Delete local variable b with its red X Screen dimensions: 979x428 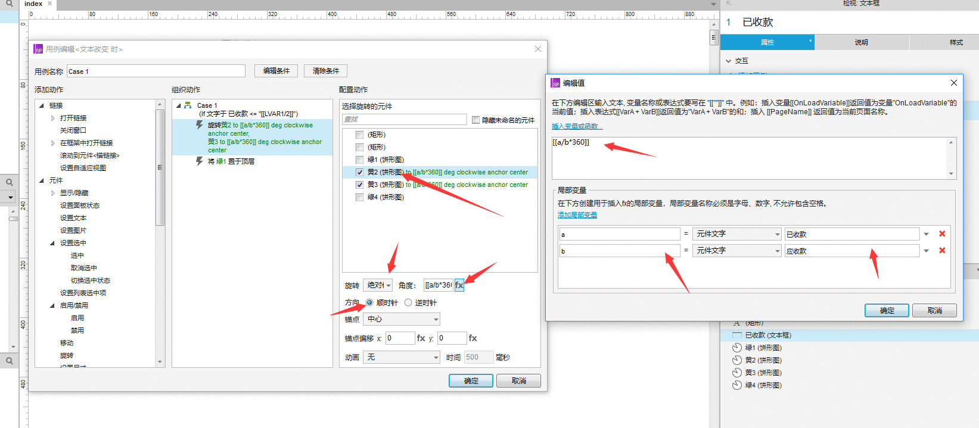(x=942, y=251)
